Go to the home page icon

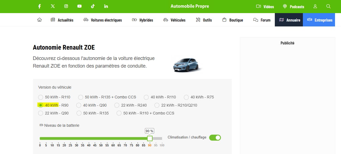(x=39, y=20)
